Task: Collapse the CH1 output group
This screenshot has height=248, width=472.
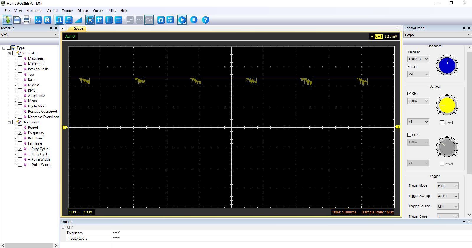Action: [63, 227]
